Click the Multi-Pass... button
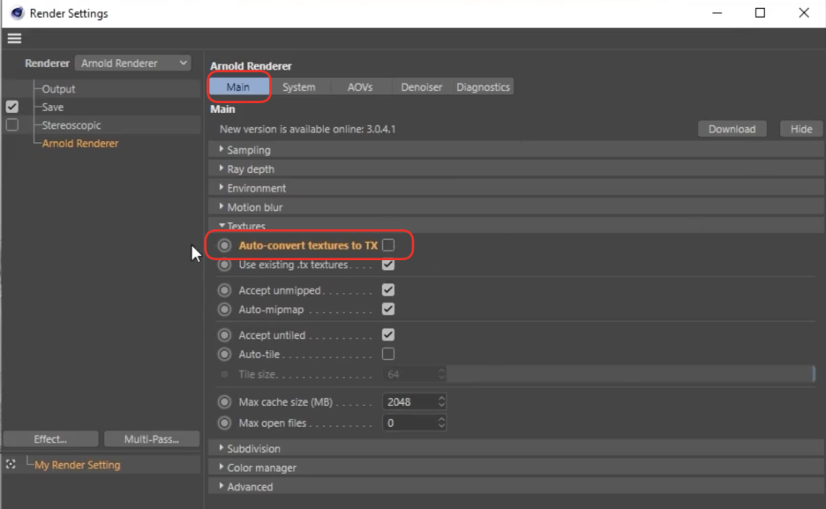826x509 pixels. coord(152,439)
